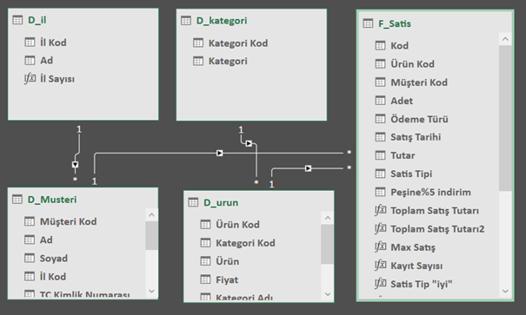526x315 pixels.
Task: Click the D_urun table header icon
Action: 193,202
